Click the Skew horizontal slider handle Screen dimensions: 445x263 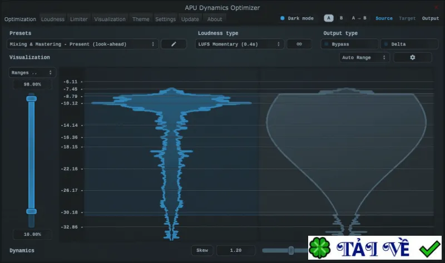pyautogui.click(x=291, y=250)
